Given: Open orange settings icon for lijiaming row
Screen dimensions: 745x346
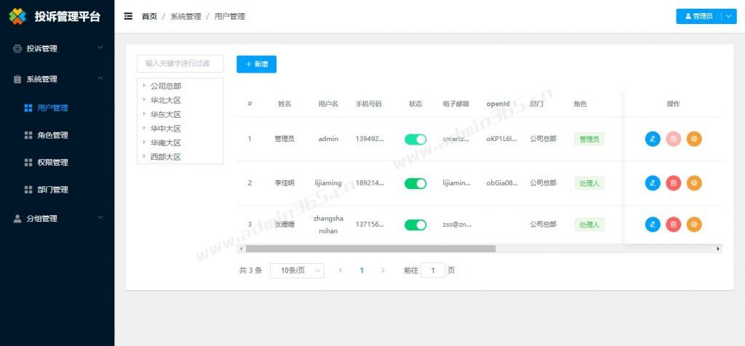Looking at the screenshot, I should 694,183.
